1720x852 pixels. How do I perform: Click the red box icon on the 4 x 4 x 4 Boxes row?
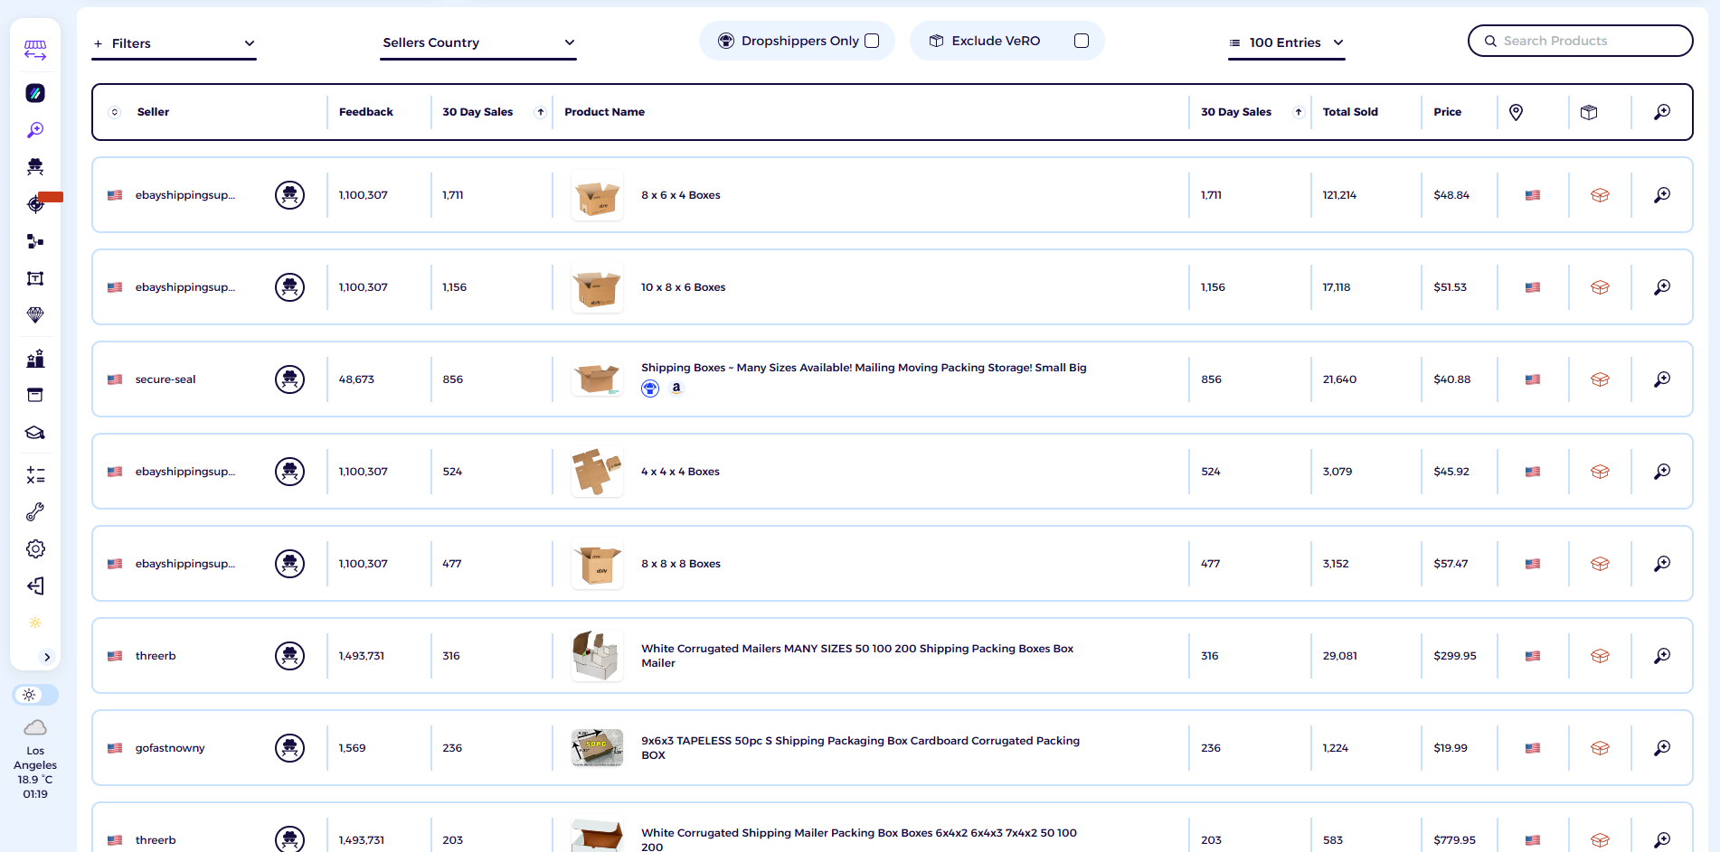click(x=1599, y=472)
